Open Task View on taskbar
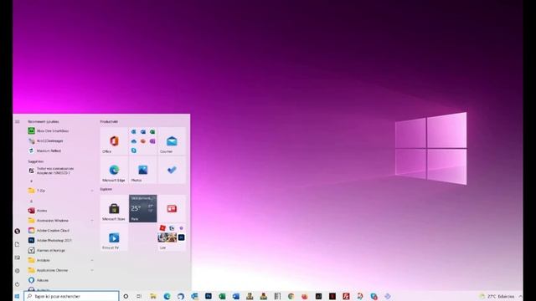Viewport: 536px width, 301px height. (x=139, y=296)
